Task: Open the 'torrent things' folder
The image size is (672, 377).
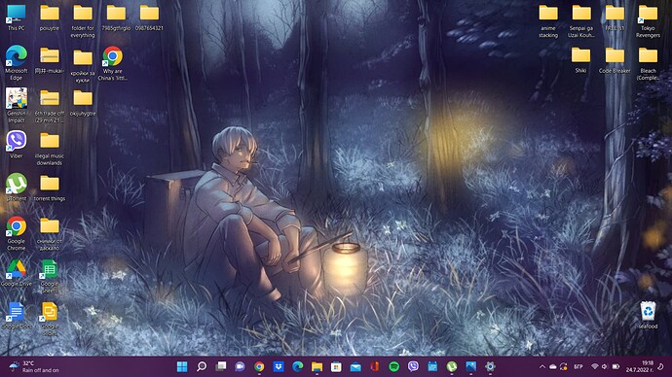Action: (x=50, y=188)
